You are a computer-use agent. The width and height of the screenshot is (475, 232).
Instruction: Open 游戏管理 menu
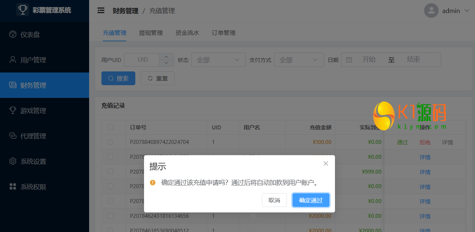[44, 111]
